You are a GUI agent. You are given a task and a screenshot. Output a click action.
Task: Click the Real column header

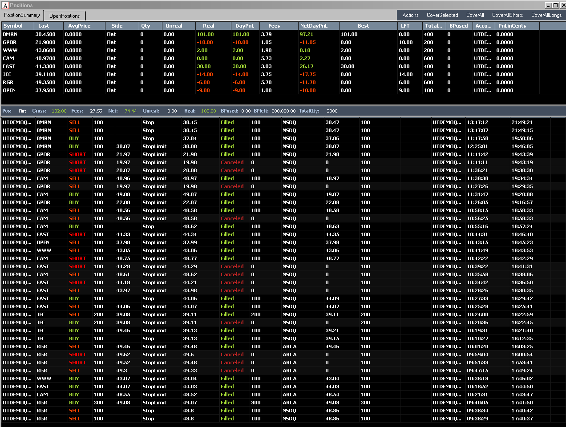(213, 26)
